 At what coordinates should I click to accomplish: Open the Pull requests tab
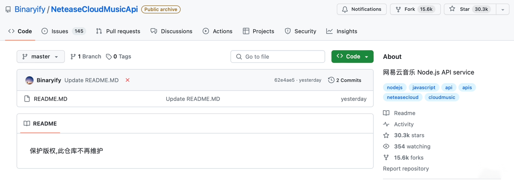point(118,31)
